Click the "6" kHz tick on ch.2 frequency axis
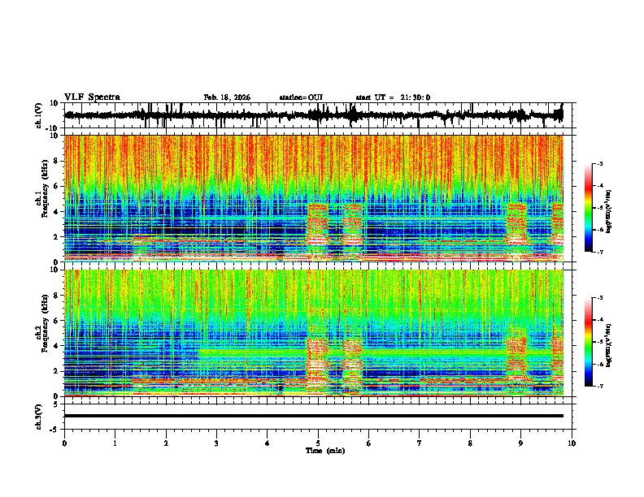The height and width of the screenshot is (497, 644). [57, 321]
